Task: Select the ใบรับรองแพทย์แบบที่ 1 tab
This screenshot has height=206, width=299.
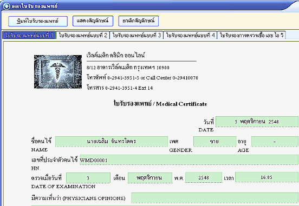Action: tap(29, 35)
